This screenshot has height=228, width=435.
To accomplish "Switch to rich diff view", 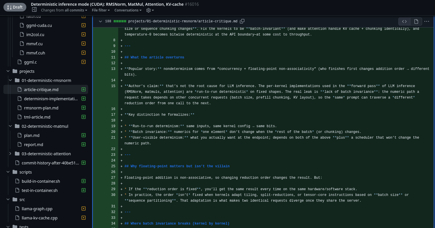I will point(416,21).
